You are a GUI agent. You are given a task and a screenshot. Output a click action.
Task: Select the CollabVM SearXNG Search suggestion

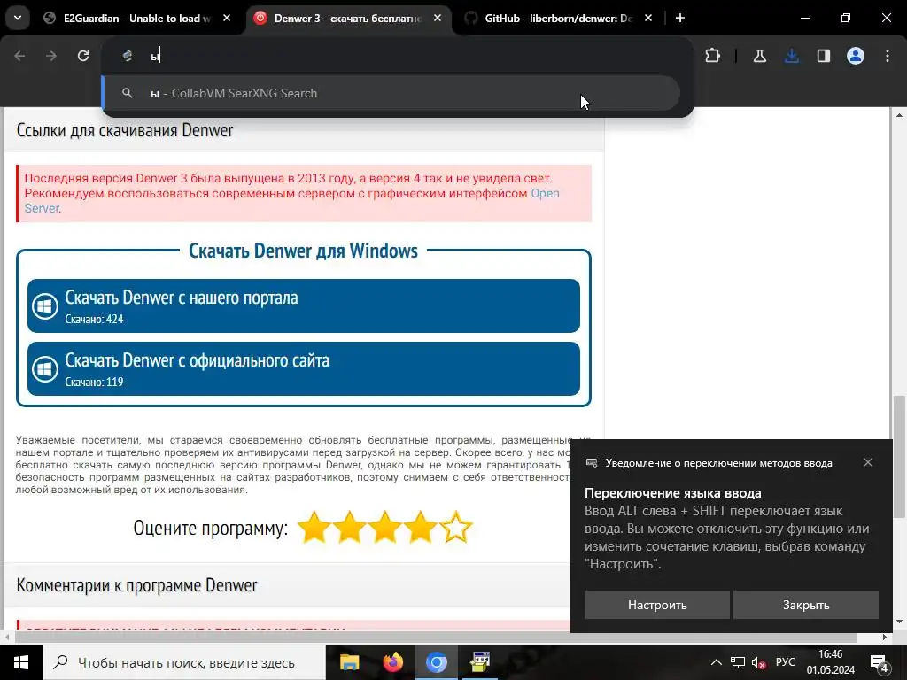391,93
